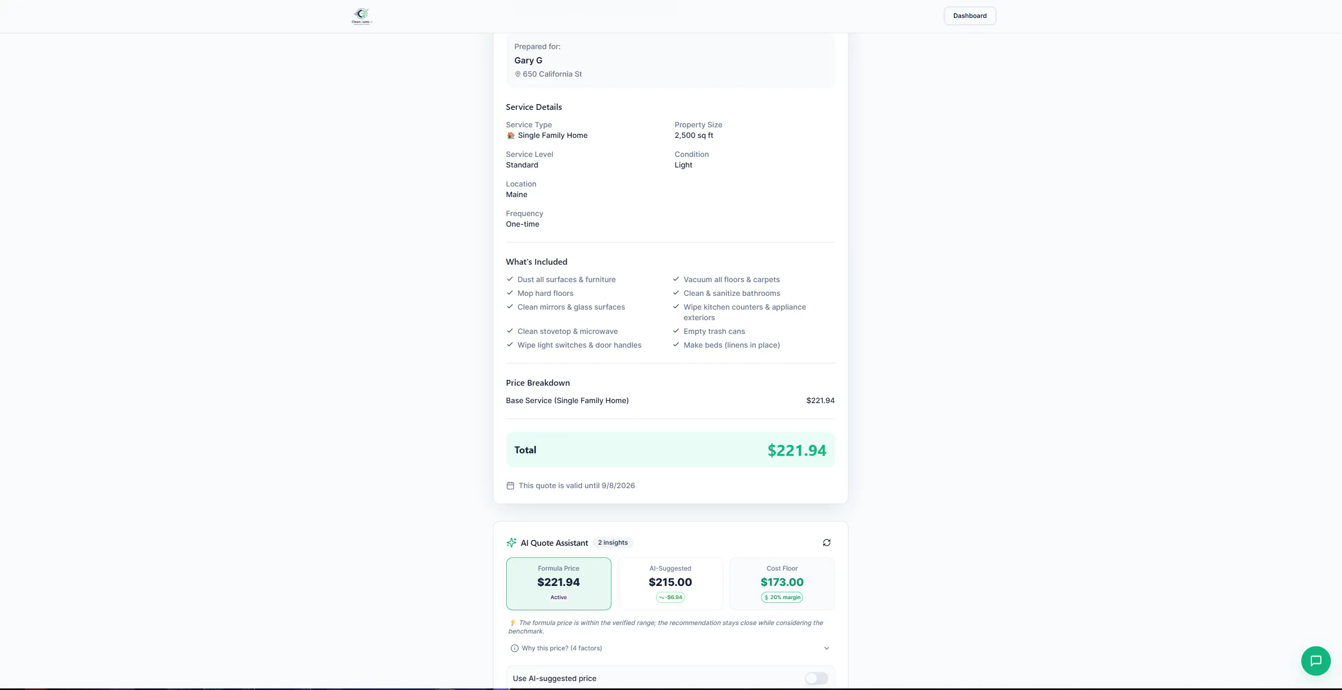This screenshot has height=690, width=1342.
Task: Click checkmark next to Clean stovetop & microwave
Action: [510, 331]
